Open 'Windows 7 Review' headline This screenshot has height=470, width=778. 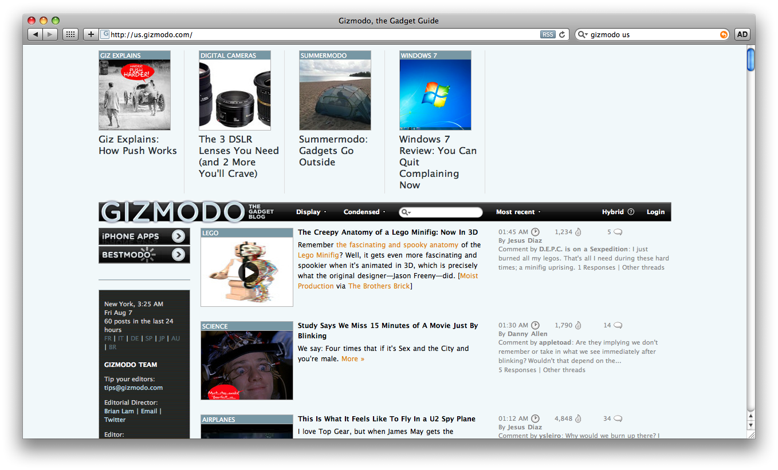click(438, 162)
